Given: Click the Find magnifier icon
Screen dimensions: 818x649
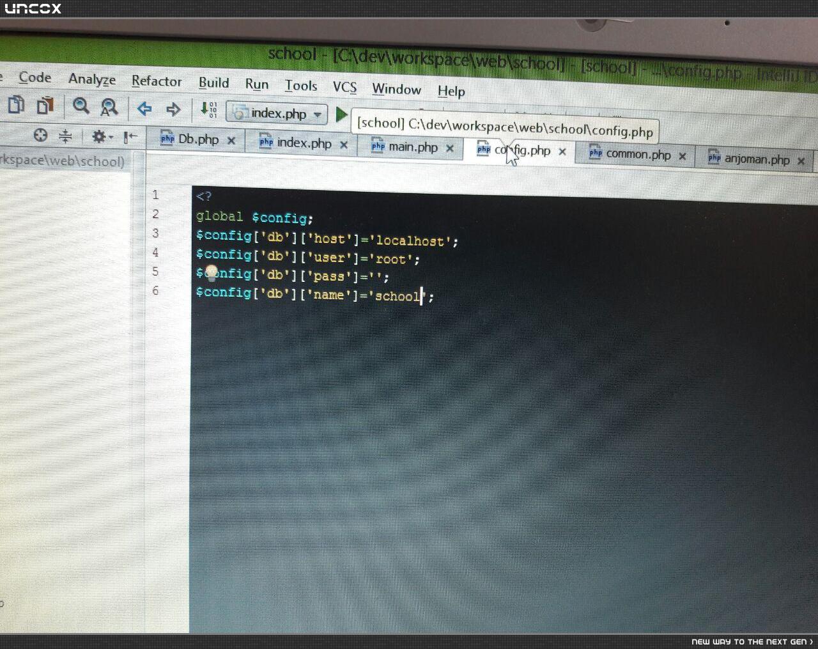Looking at the screenshot, I should click(81, 106).
